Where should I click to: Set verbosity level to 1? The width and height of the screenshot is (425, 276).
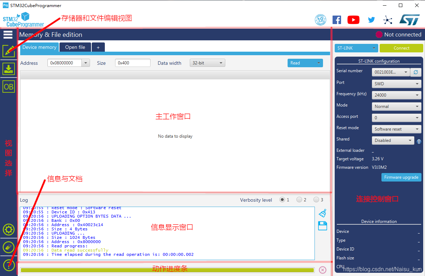coord(282,200)
